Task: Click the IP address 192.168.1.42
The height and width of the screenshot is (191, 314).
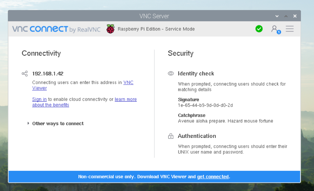Action: 48,73
